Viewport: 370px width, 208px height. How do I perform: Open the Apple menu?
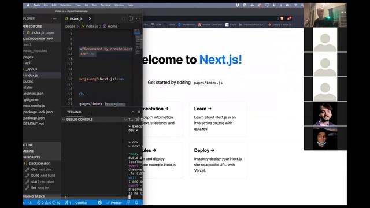pyautogui.click(x=28, y=5)
